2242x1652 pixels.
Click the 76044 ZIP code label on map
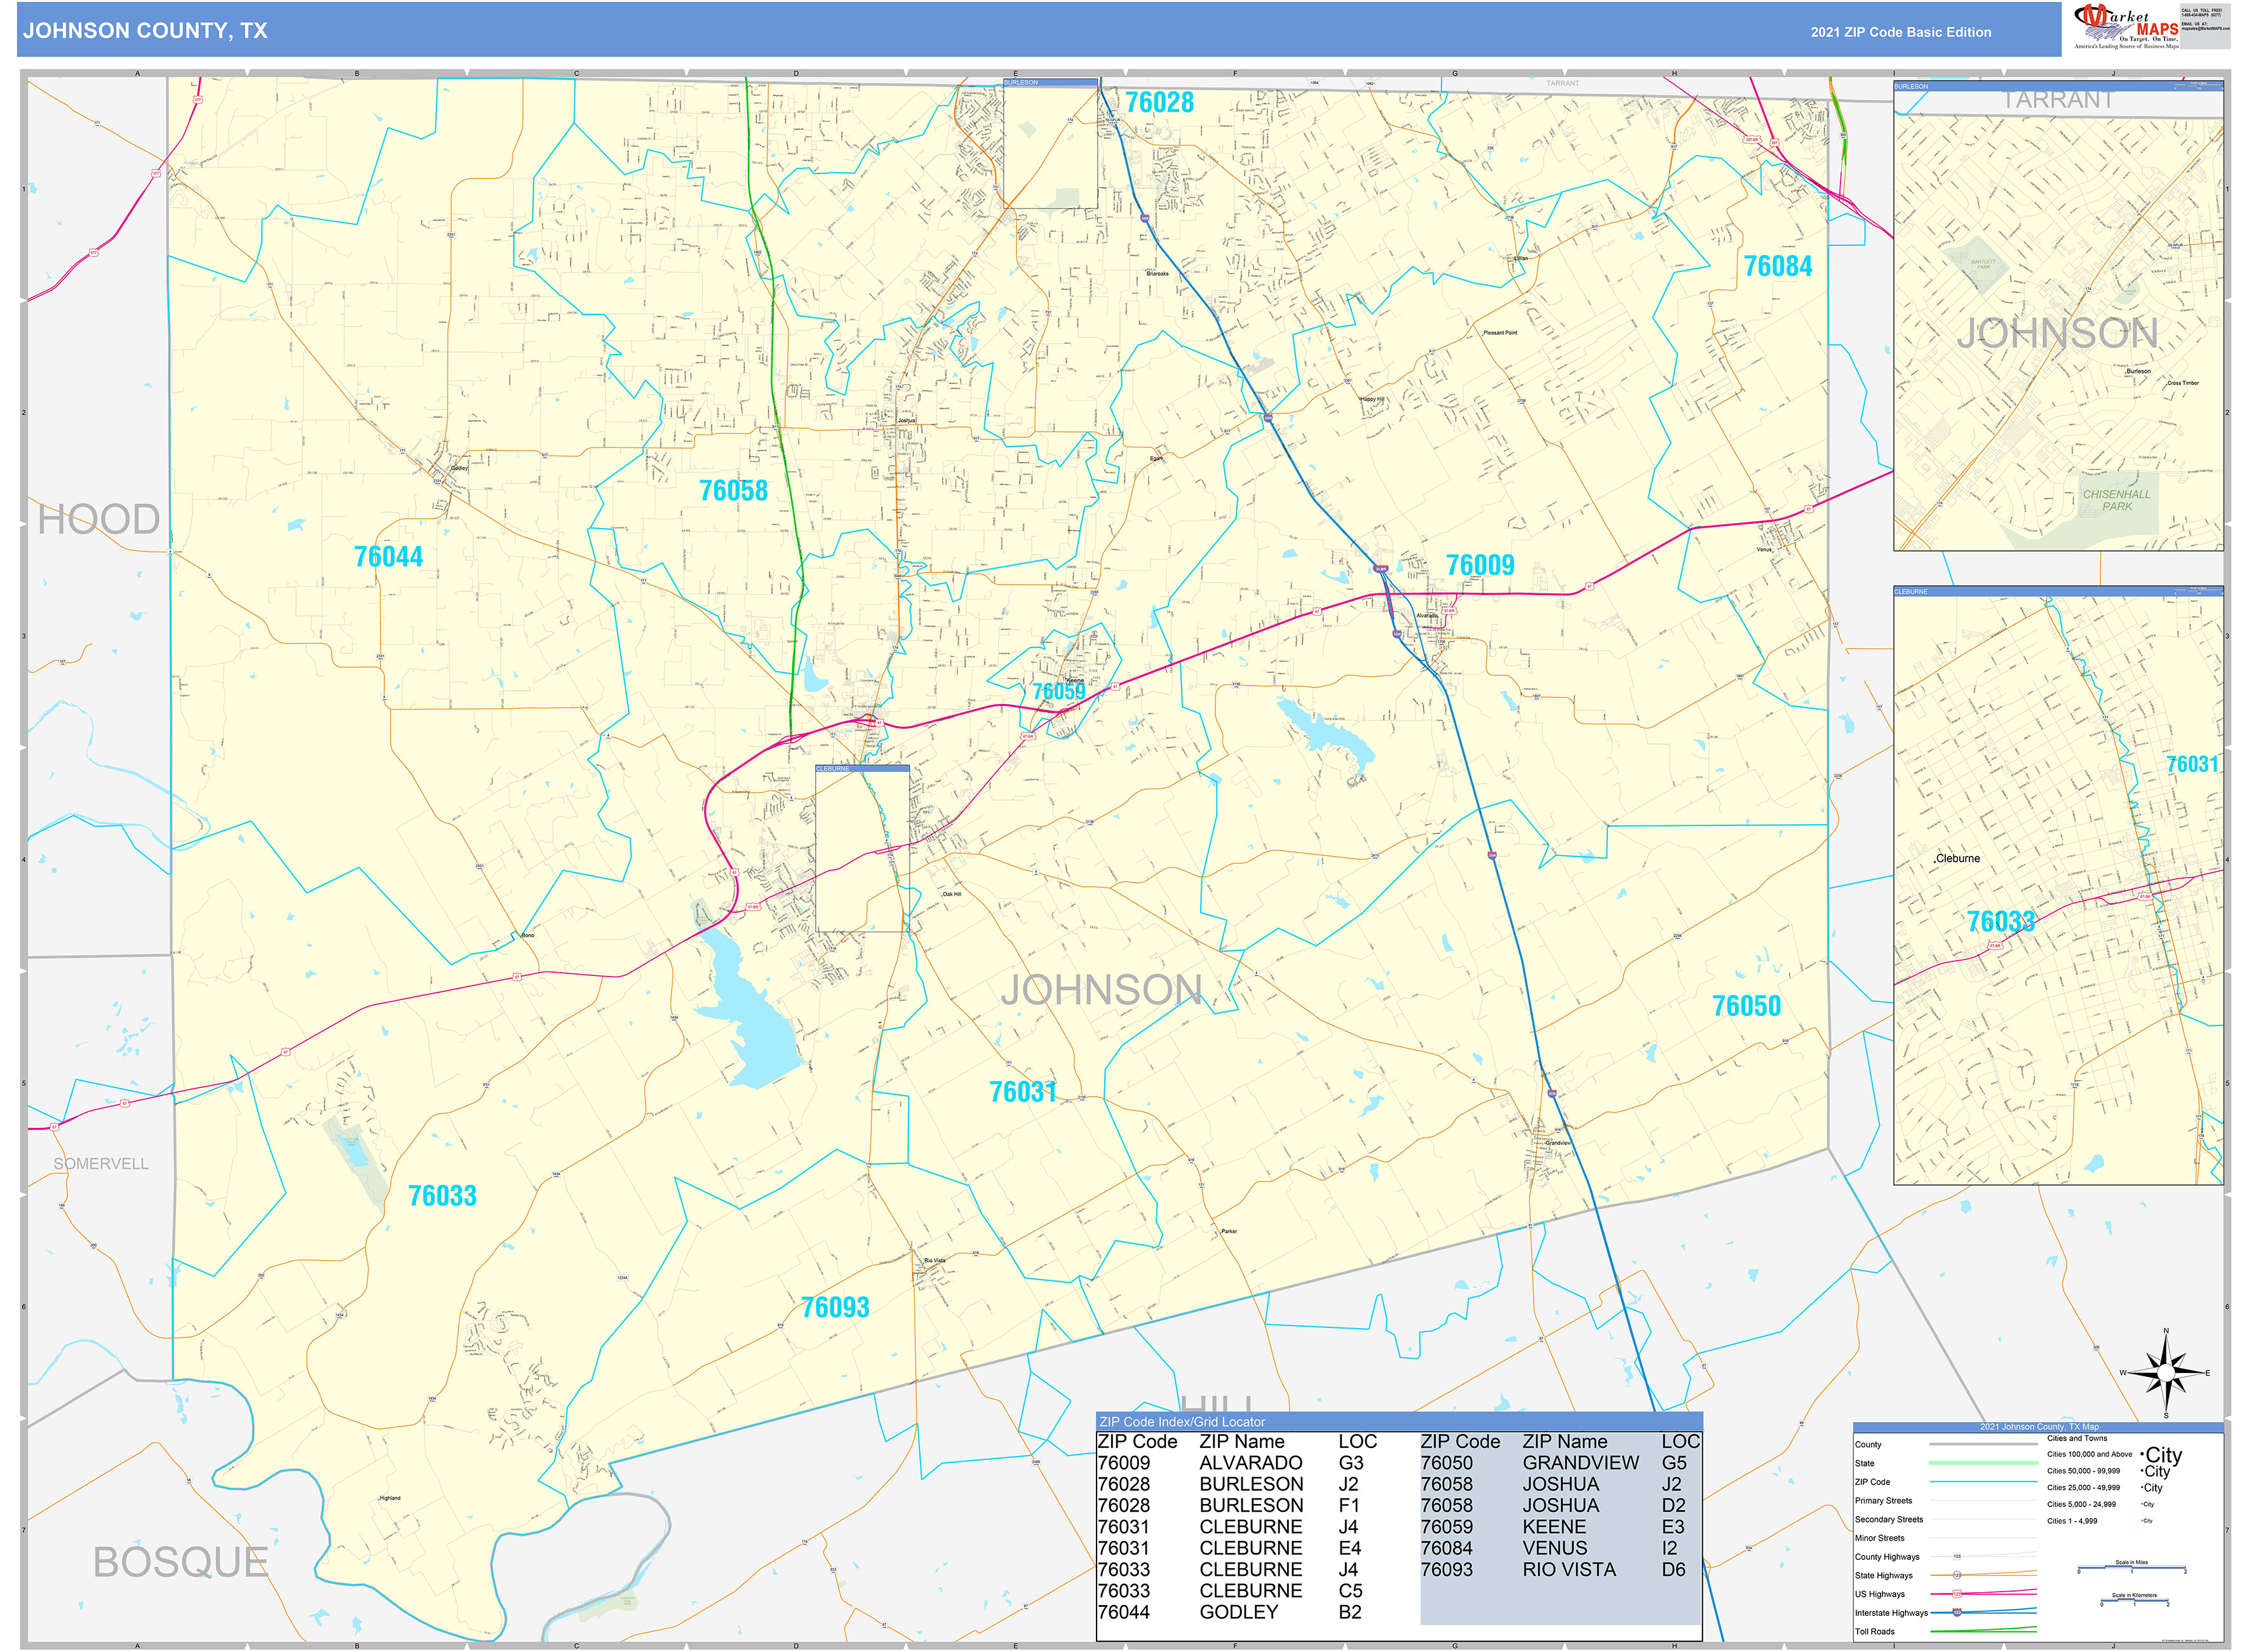[388, 557]
